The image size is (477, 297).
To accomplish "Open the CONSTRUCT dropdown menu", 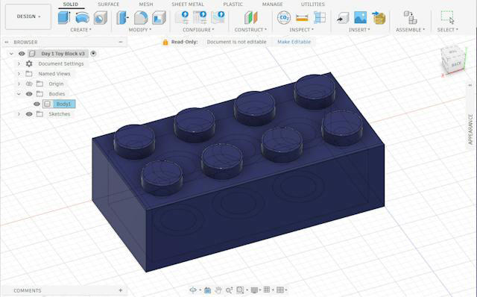I will point(250,30).
